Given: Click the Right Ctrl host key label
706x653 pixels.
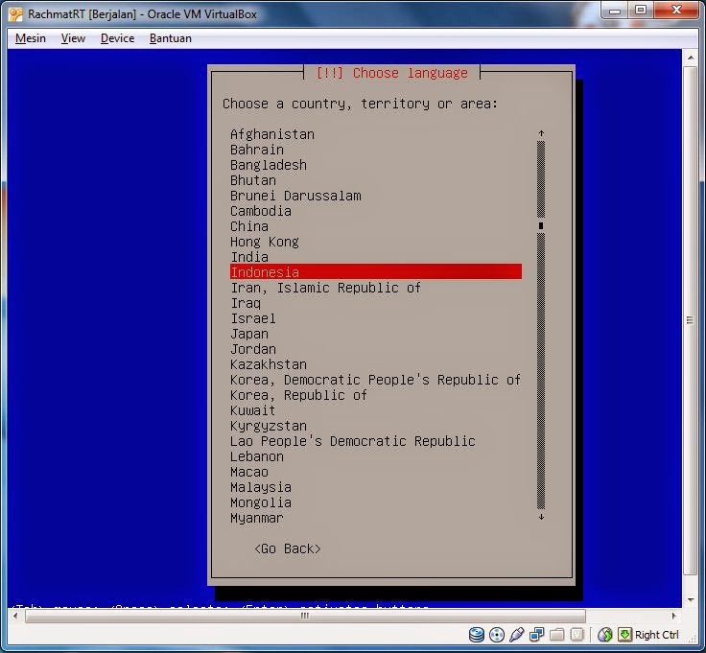Looking at the screenshot, I should tap(656, 635).
